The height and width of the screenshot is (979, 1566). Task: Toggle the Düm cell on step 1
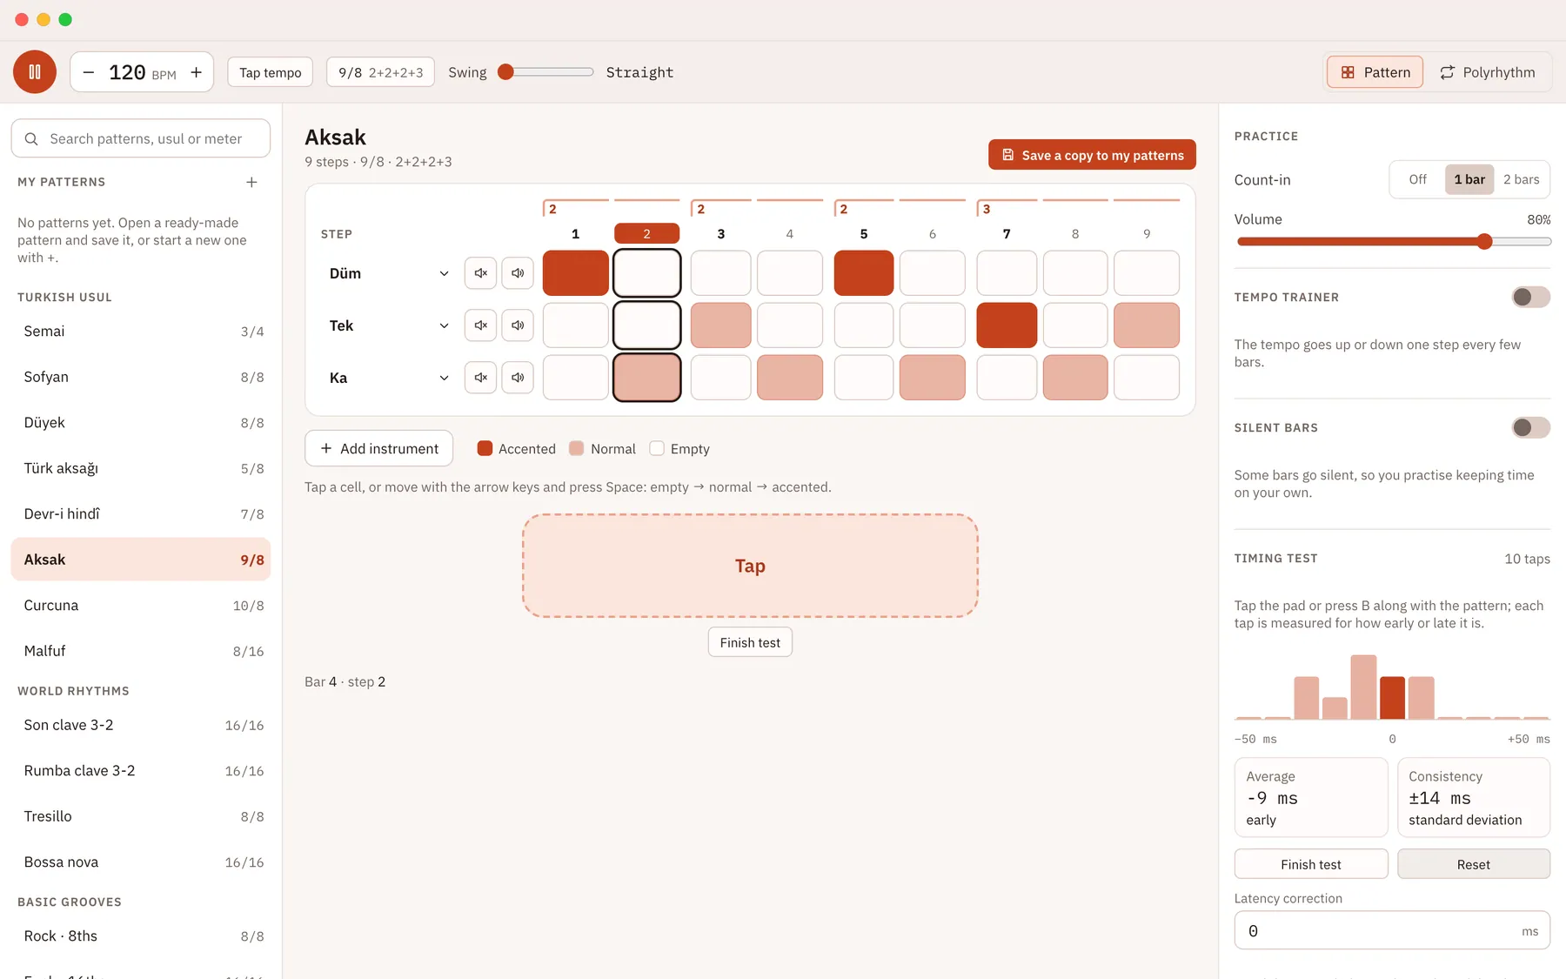576,273
